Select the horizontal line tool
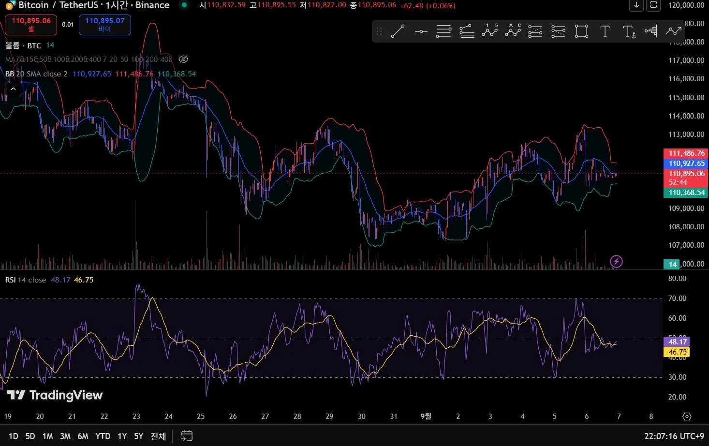 [x=421, y=31]
